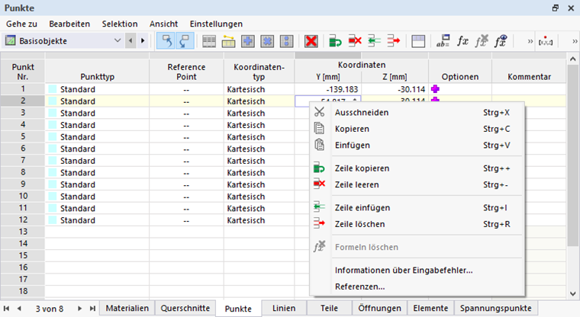Click the blue X box toolbar icon
The image size is (580, 317).
(267, 41)
